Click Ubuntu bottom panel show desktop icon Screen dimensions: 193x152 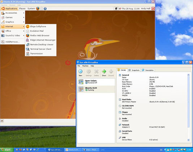pyautogui.click(x=2, y=121)
